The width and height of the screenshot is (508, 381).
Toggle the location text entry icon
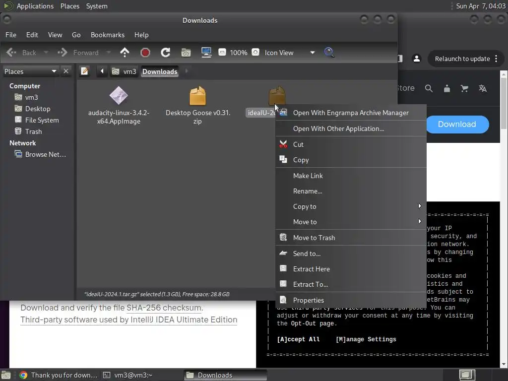[x=84, y=71]
